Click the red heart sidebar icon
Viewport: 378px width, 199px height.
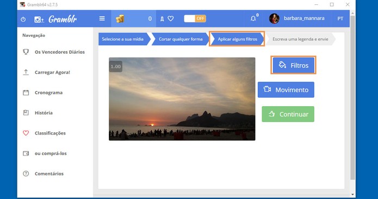[x=26, y=133]
